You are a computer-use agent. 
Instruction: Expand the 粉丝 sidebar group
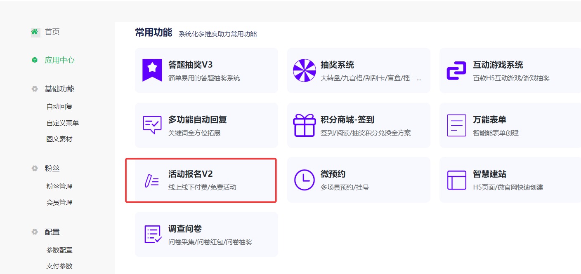coord(52,169)
